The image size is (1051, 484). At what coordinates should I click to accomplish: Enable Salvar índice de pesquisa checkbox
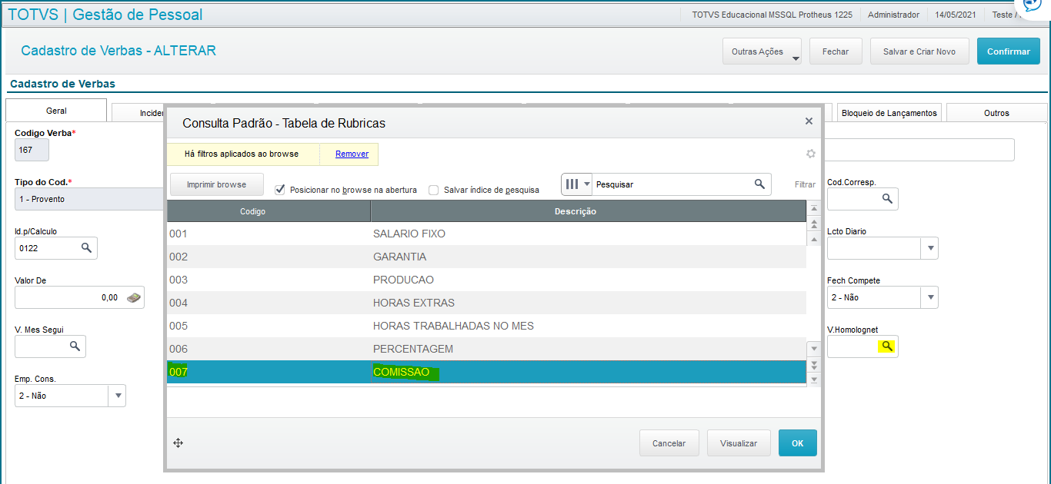(434, 190)
